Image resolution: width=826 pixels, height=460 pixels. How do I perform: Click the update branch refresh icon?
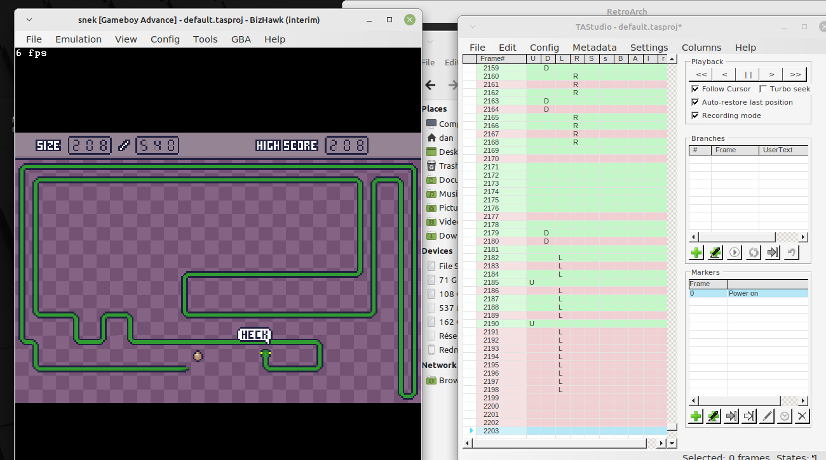[754, 253]
